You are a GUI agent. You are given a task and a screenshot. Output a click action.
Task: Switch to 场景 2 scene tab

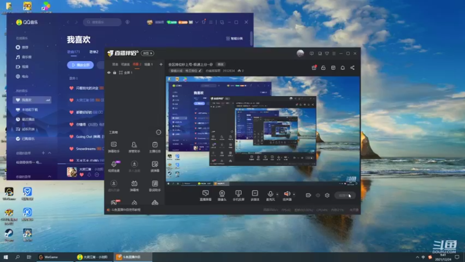point(137,64)
